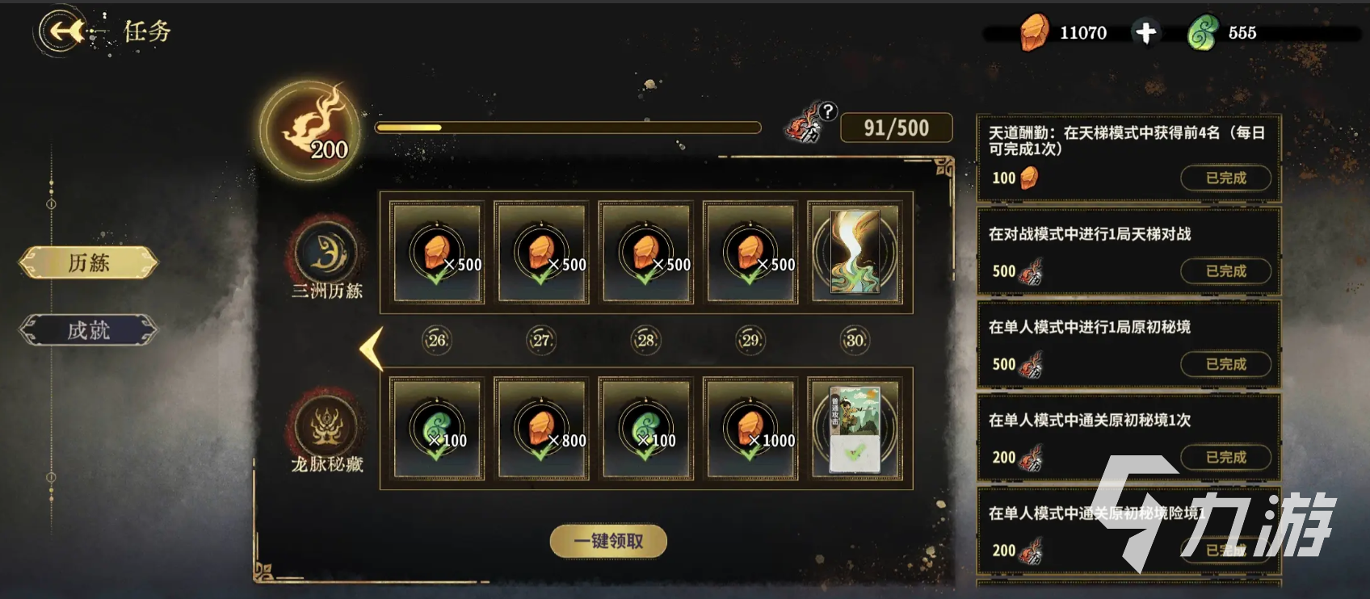Select the 三洲历練 track emblem
The height and width of the screenshot is (599, 1370).
[x=326, y=253]
